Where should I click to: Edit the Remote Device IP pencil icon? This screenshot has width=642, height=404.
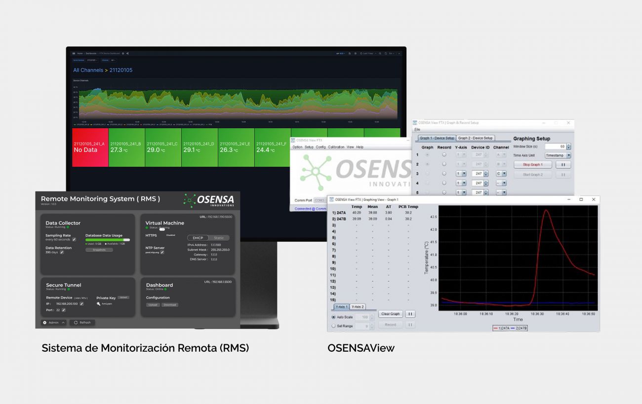tap(82, 304)
